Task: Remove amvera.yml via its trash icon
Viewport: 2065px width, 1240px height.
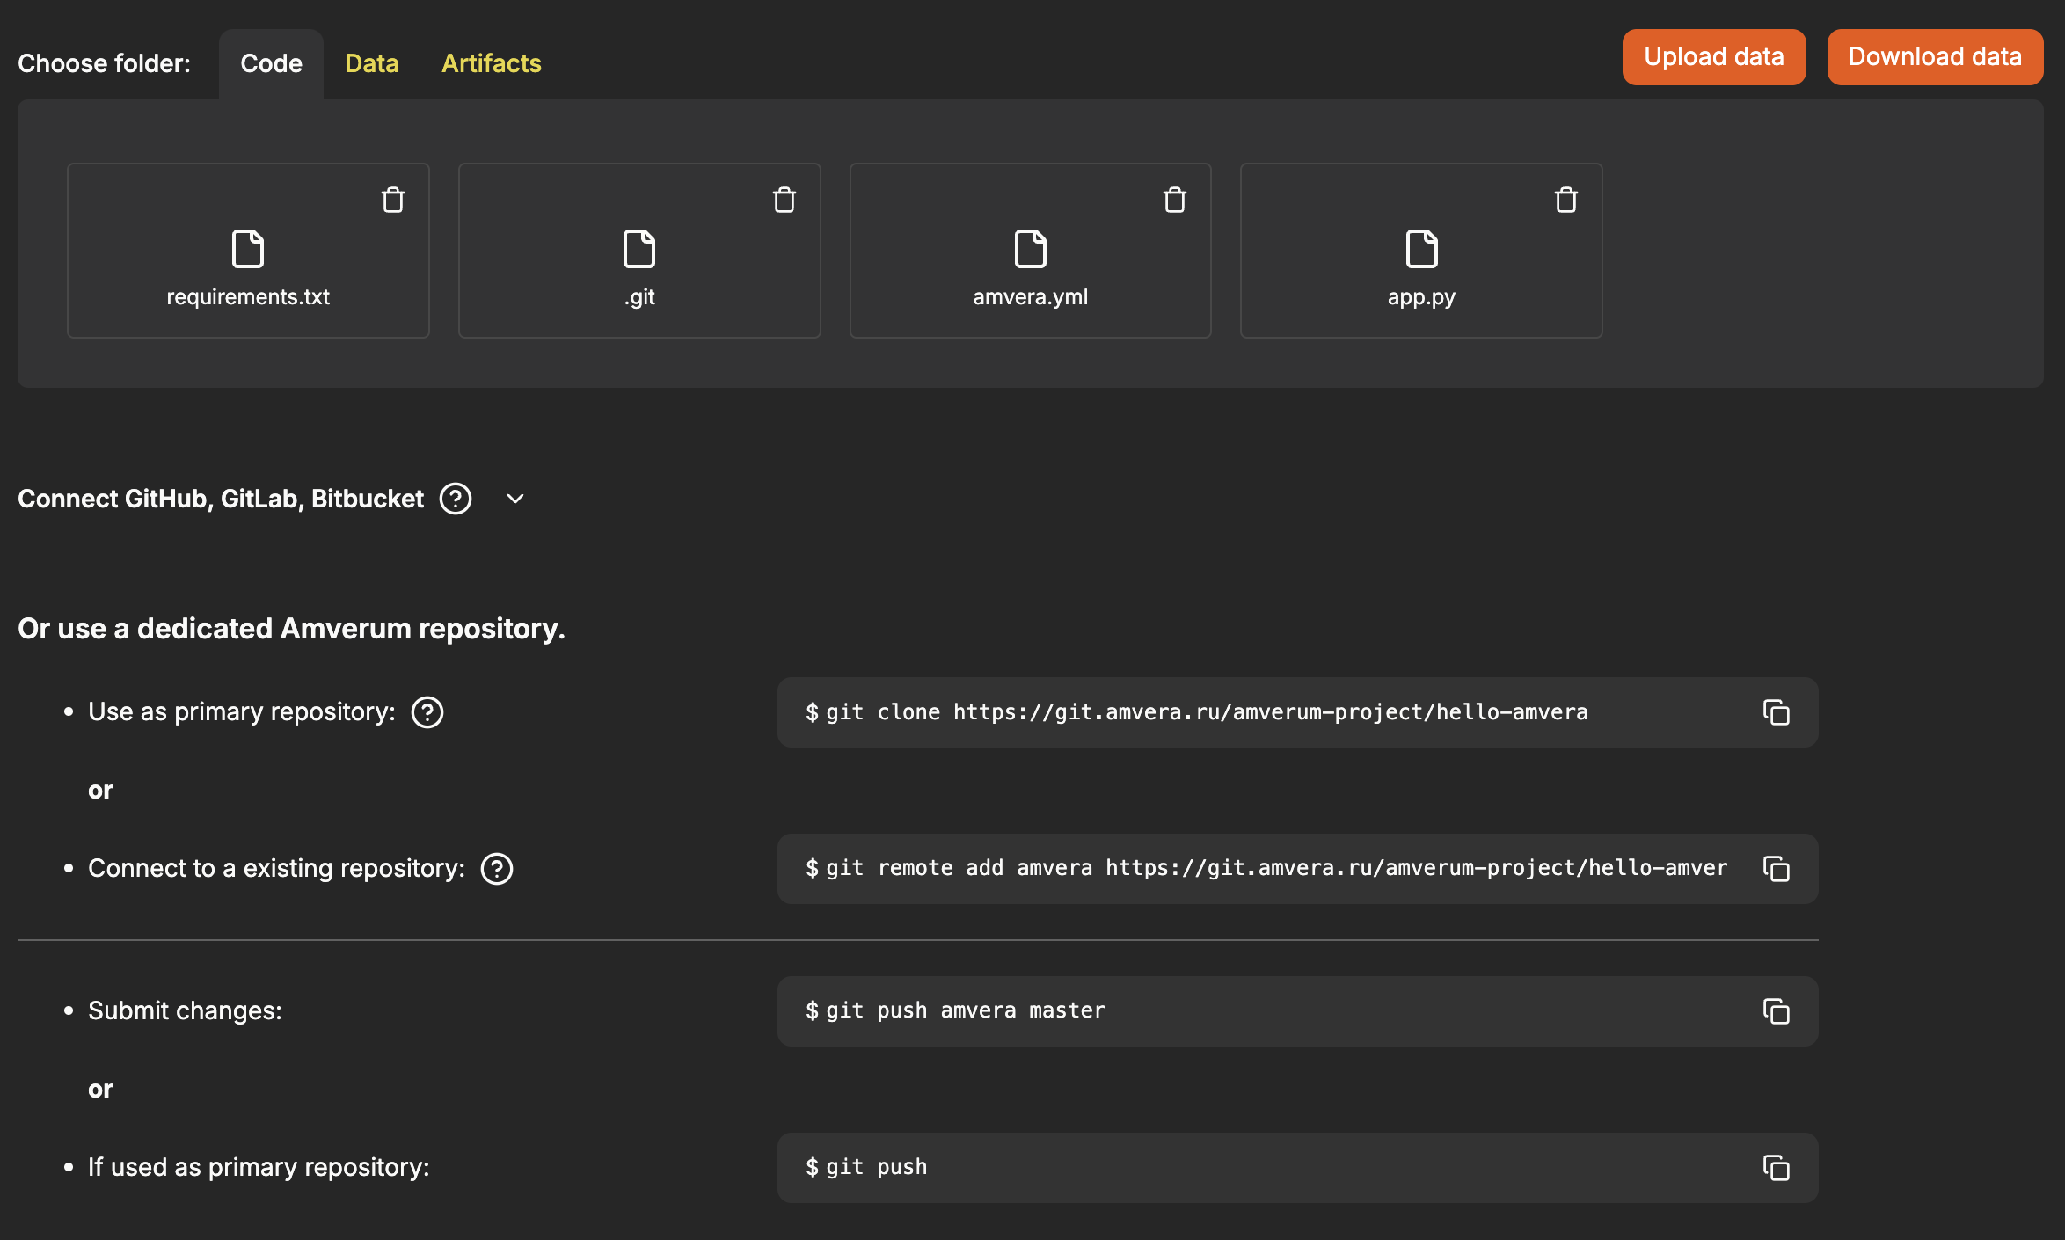Action: pyautogui.click(x=1175, y=200)
